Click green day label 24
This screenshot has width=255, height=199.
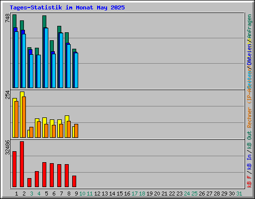(187, 194)
